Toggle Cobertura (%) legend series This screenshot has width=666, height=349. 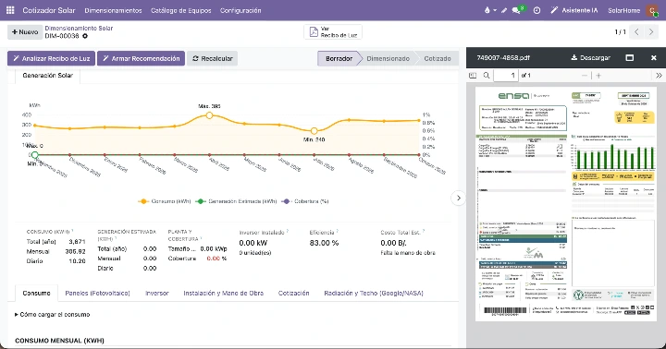[x=305, y=201]
